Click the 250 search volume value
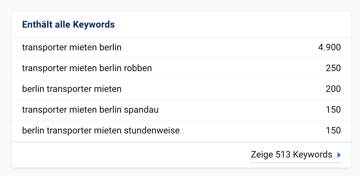The image size is (360, 176). tap(333, 68)
